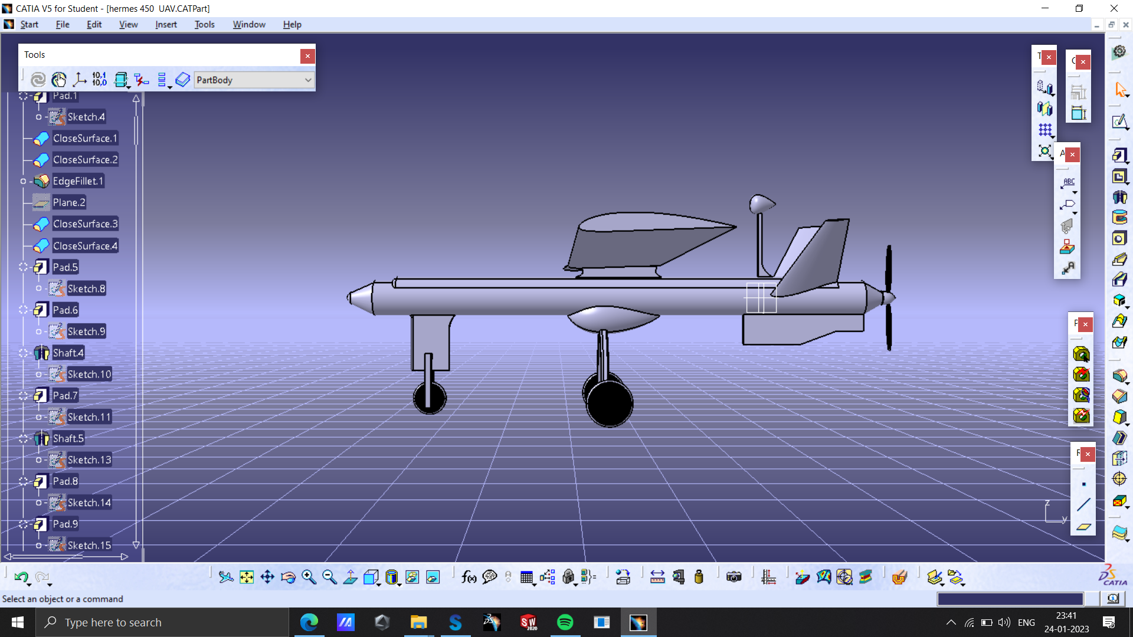This screenshot has width=1133, height=637.
Task: Select Sketch.13 in the specification tree
Action: (x=89, y=459)
